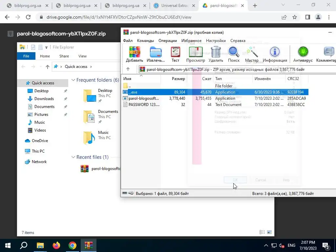Click the WinRAR archive path address field
Screen dimensions: 336x252
coord(237,70)
